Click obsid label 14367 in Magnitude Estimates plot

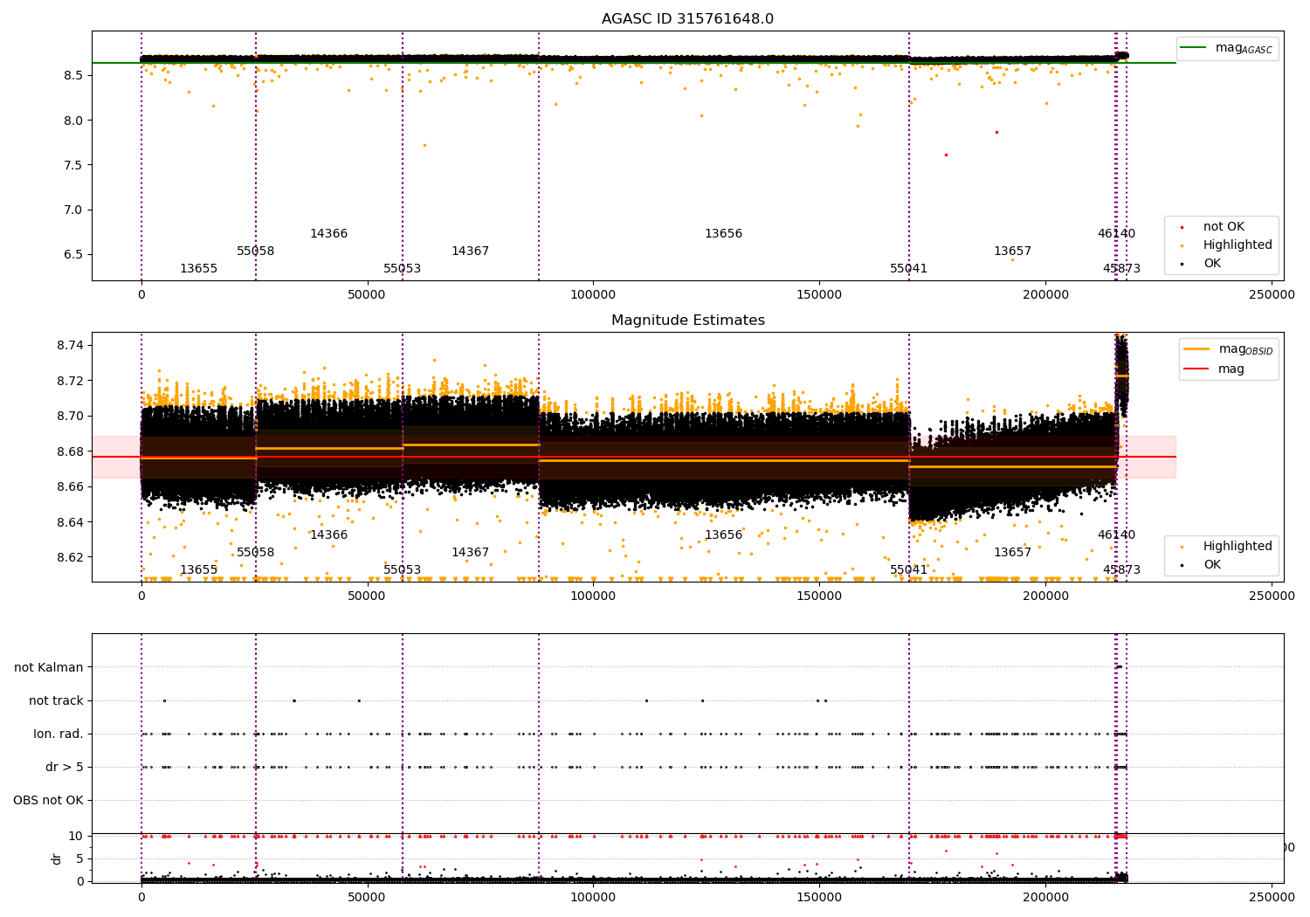(470, 553)
